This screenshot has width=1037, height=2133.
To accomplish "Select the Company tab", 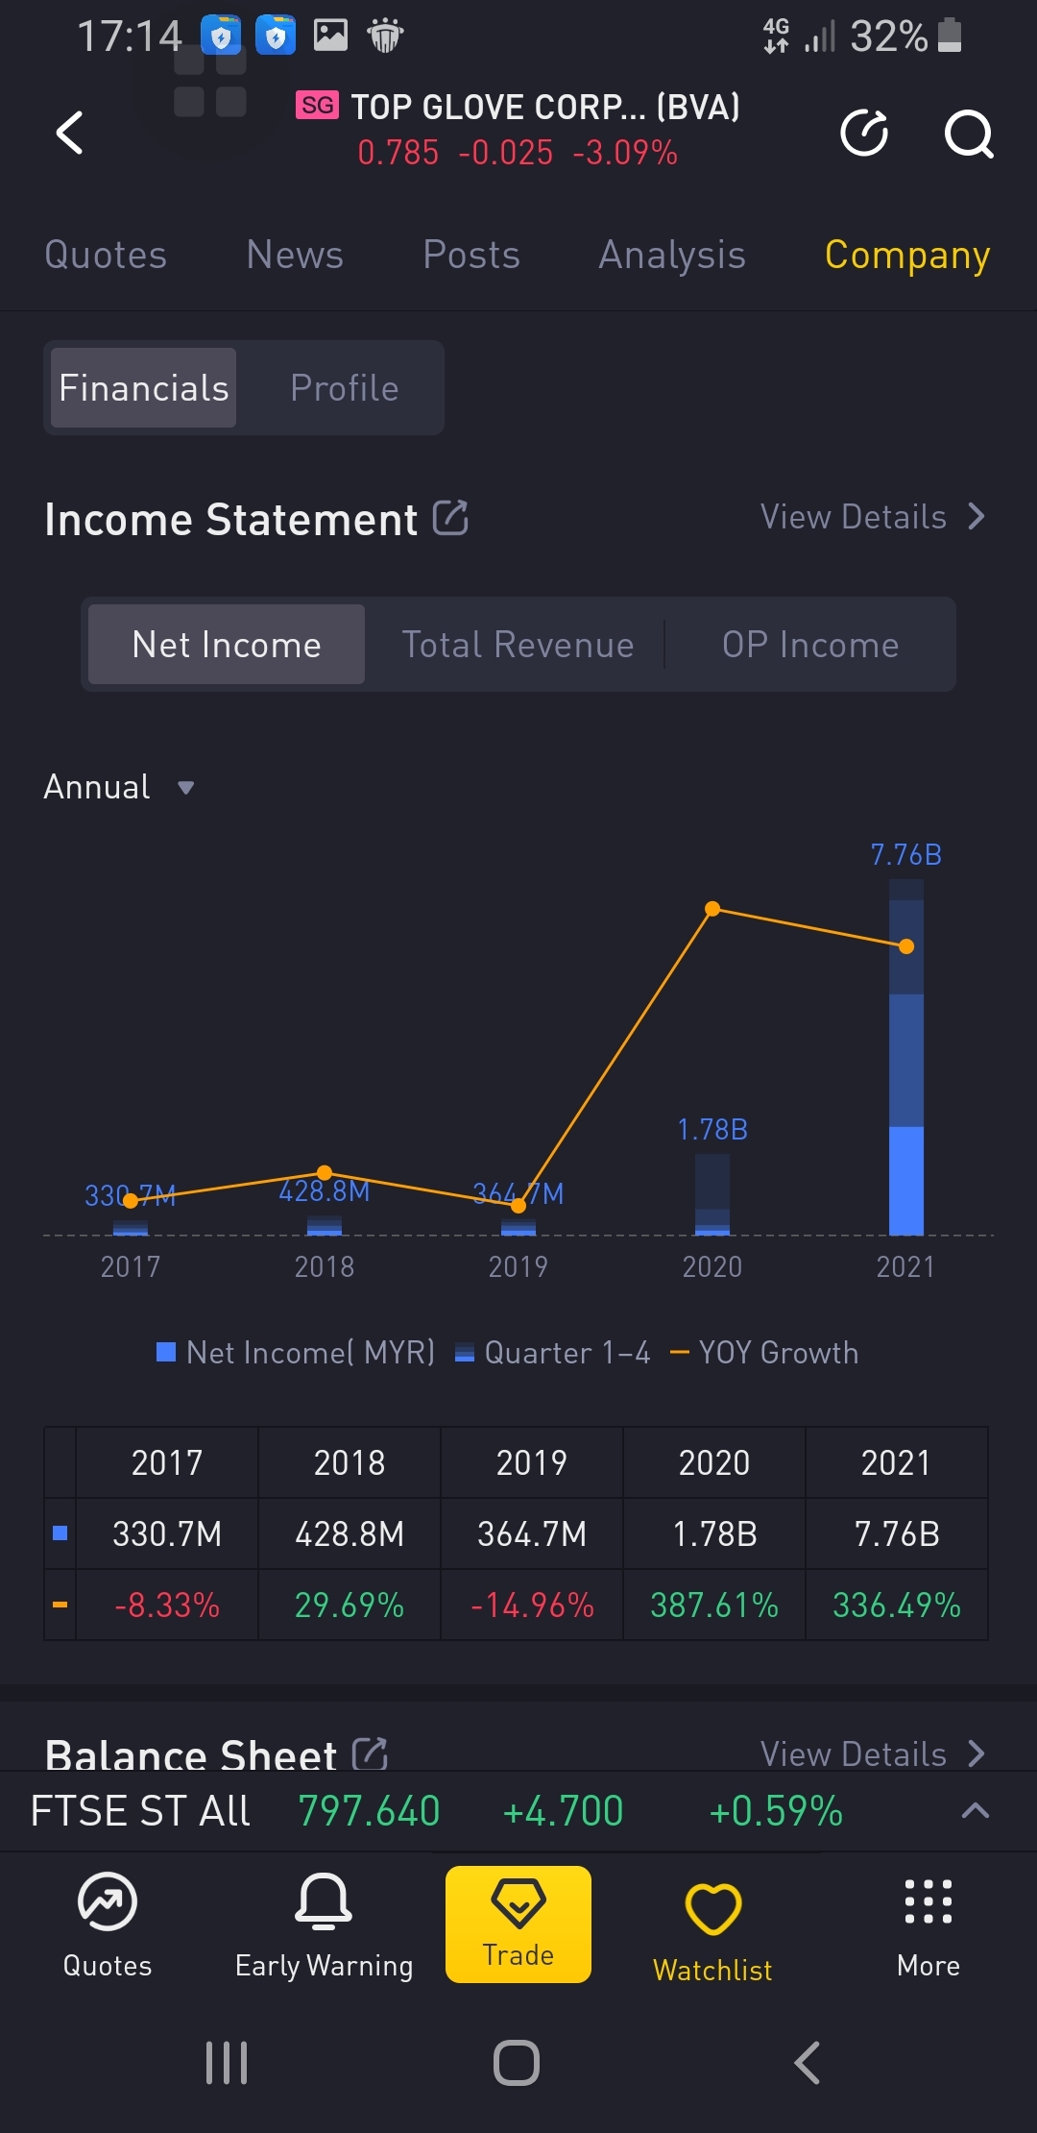I will pos(907,255).
